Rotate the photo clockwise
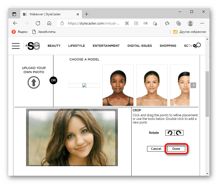Viewport: 218px width, 192px height. tap(179, 133)
